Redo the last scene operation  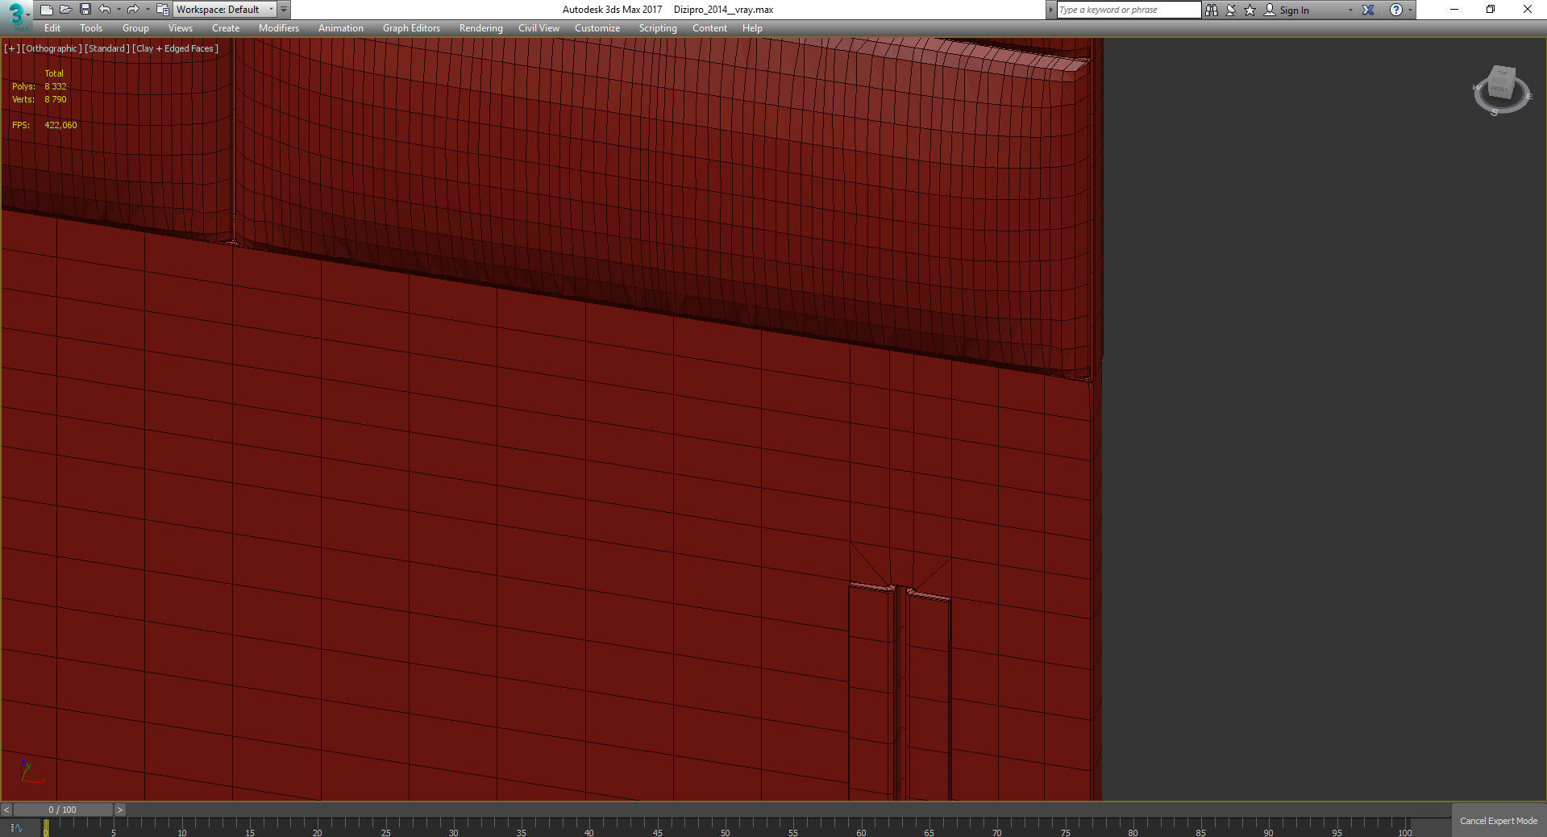pyautogui.click(x=133, y=10)
